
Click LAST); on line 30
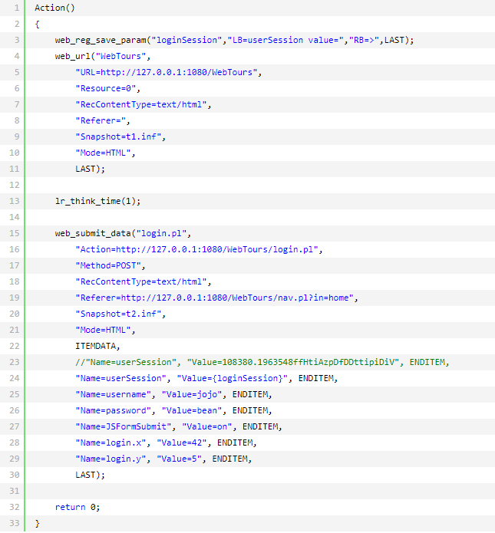[x=90, y=475]
